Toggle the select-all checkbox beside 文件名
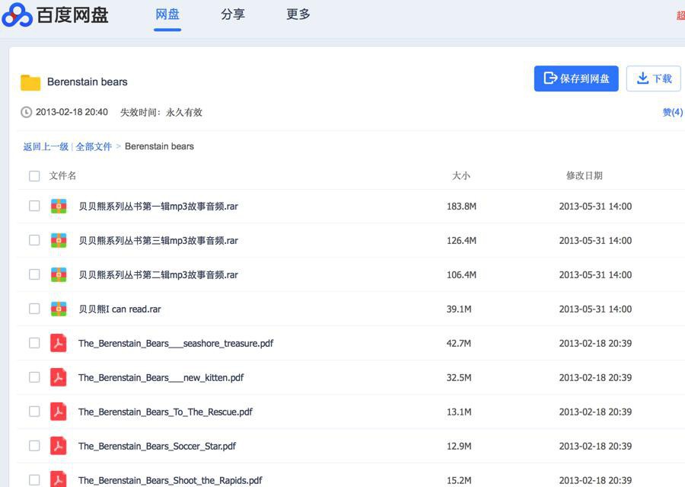 [34, 176]
